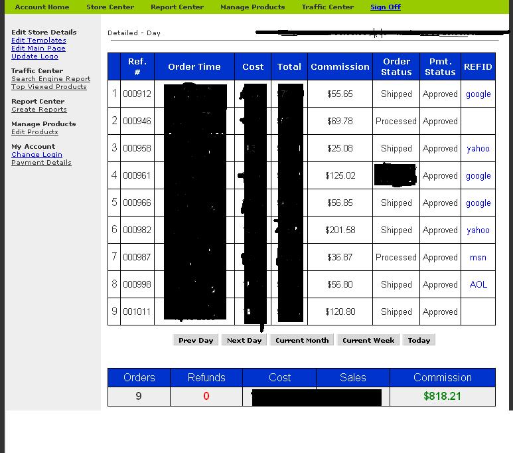
Task: Select the Update Logo link
Action: [x=35, y=56]
